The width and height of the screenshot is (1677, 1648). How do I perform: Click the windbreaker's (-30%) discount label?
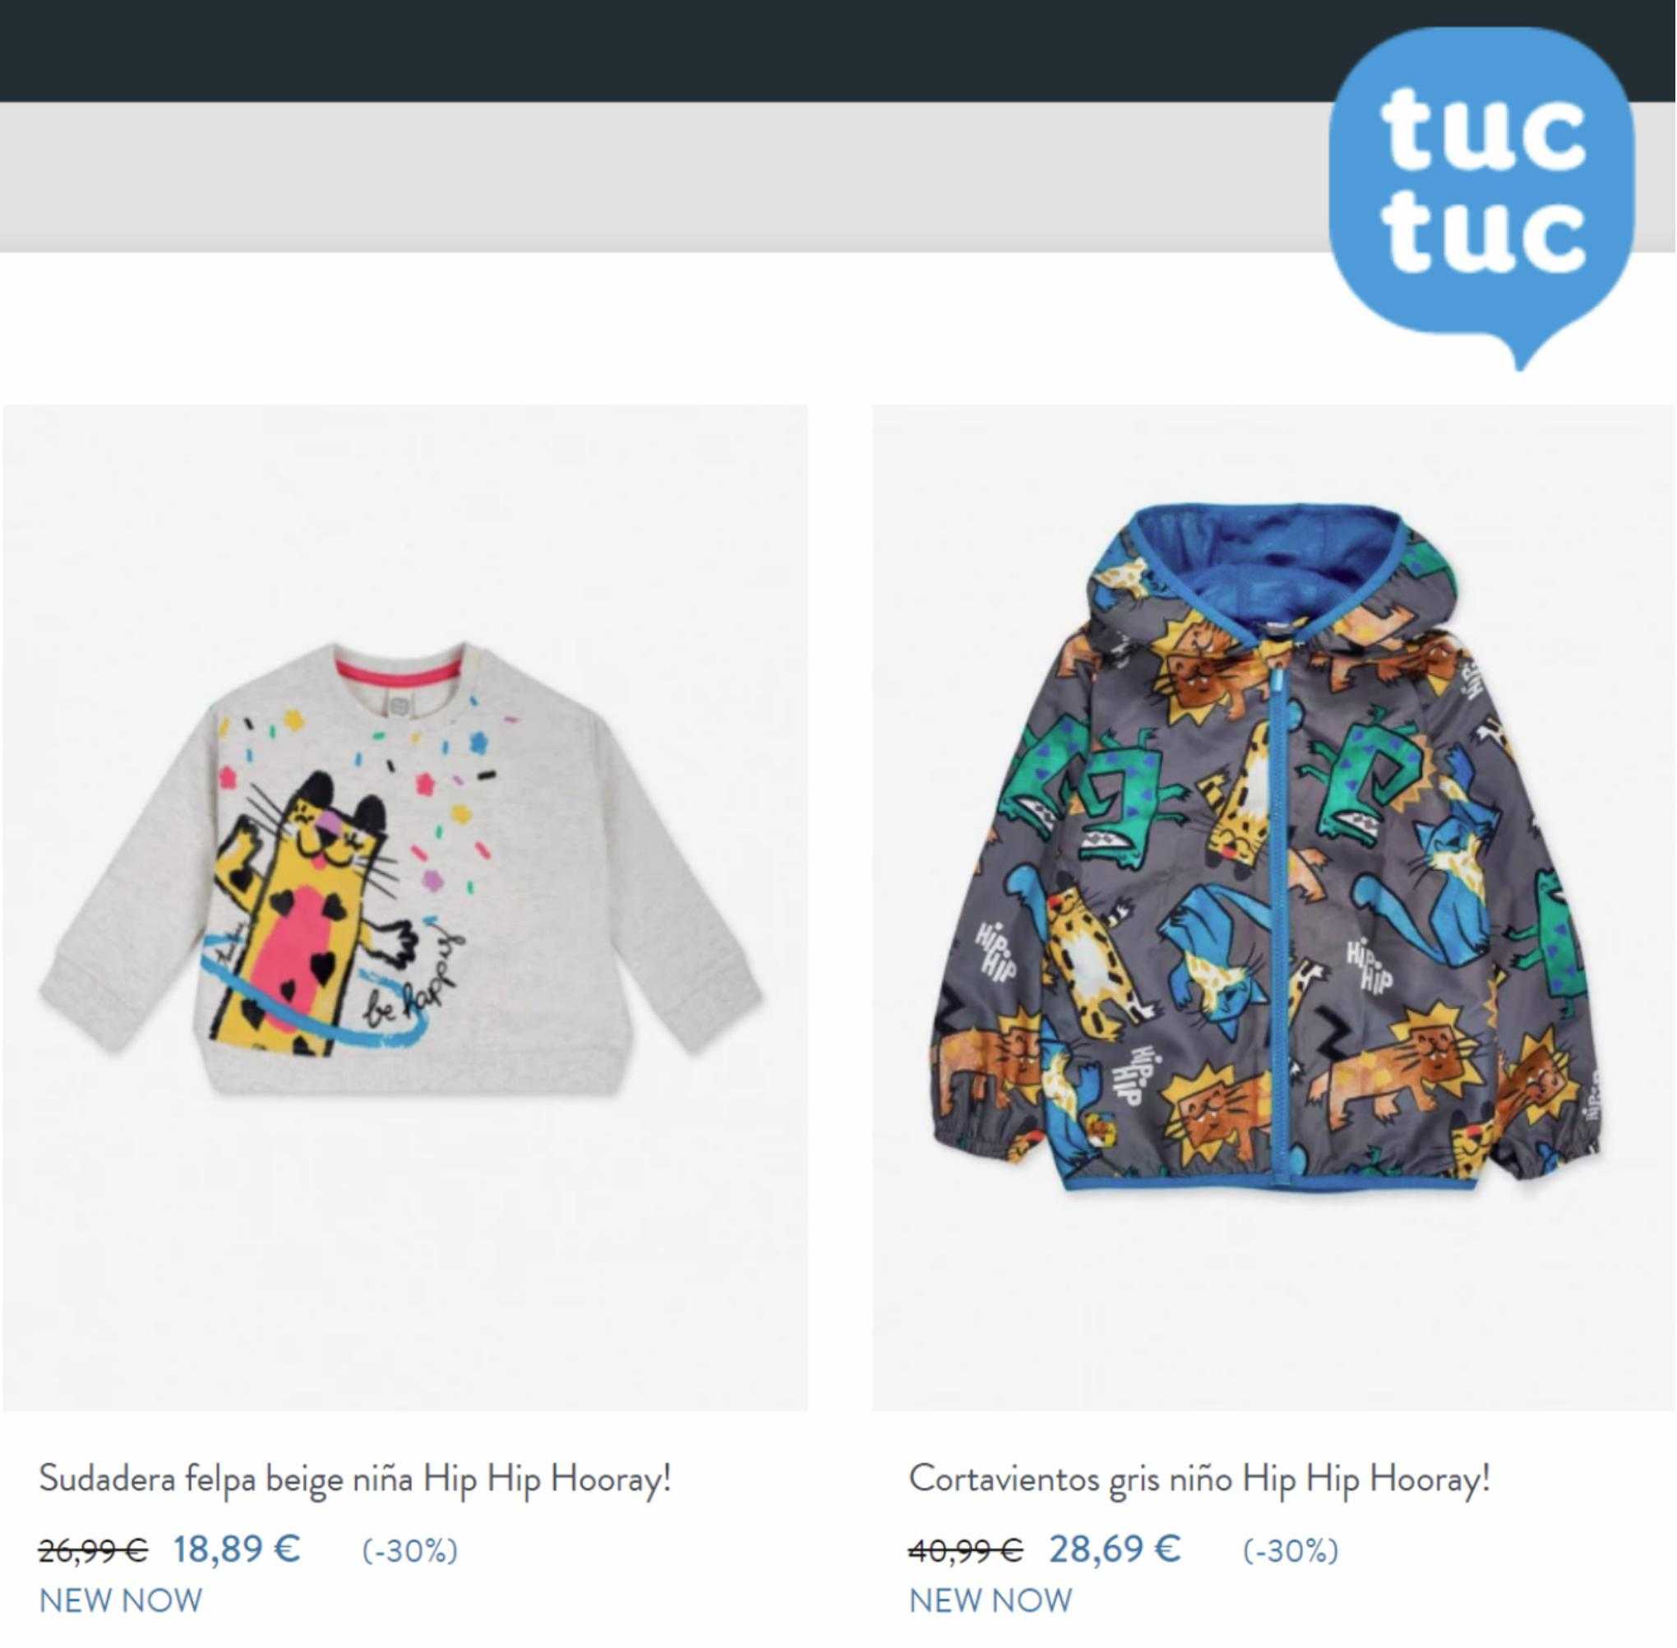click(x=1290, y=1550)
